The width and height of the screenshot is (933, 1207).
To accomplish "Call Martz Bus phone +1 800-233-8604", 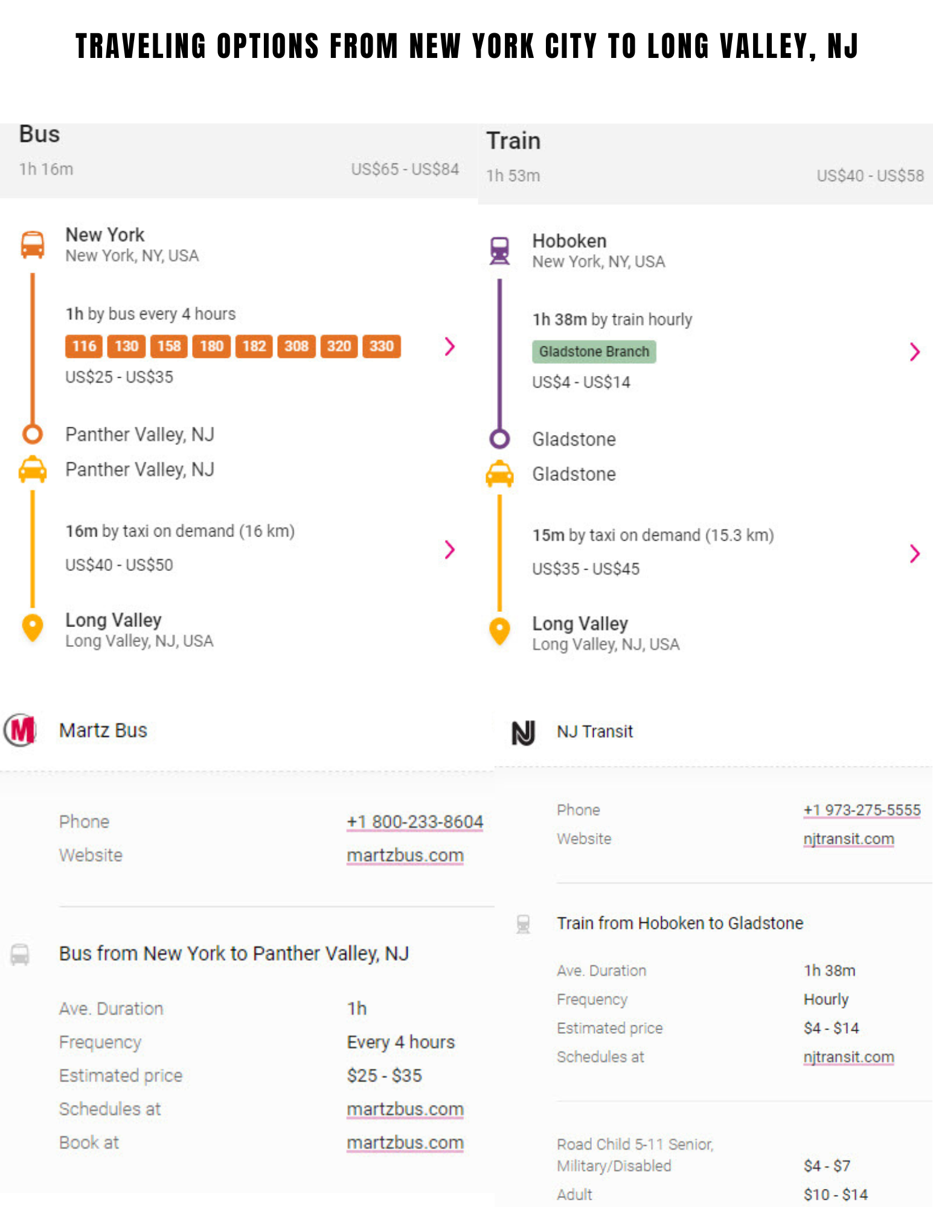I will 415,822.
